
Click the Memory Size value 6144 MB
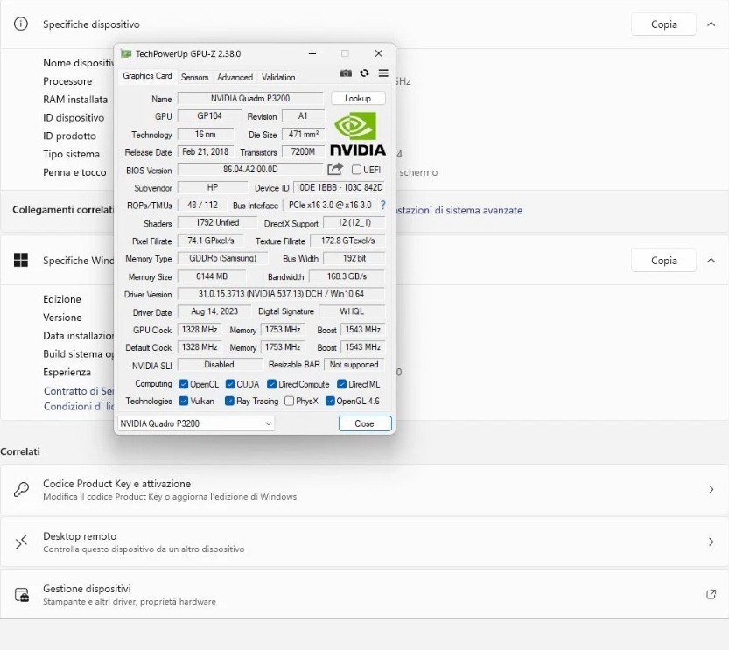[x=212, y=276]
